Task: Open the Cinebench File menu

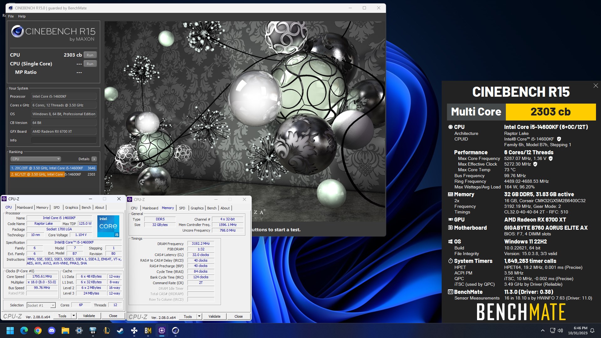Action: click(11, 16)
